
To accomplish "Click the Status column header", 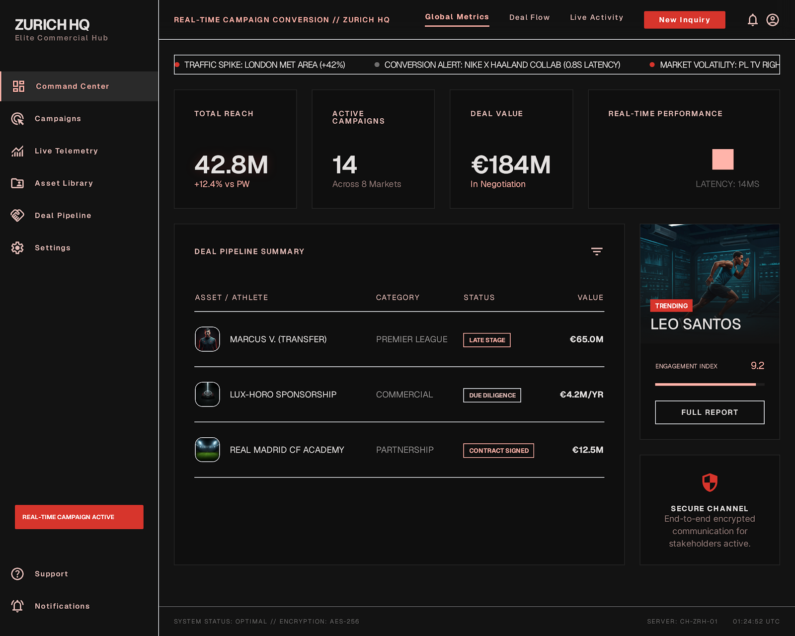I will point(479,298).
